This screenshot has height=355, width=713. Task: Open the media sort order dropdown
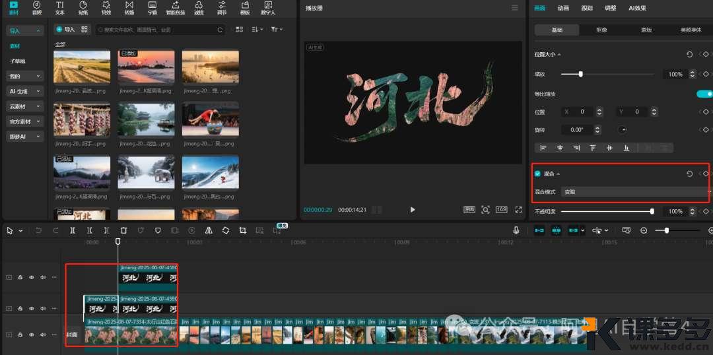point(257,29)
